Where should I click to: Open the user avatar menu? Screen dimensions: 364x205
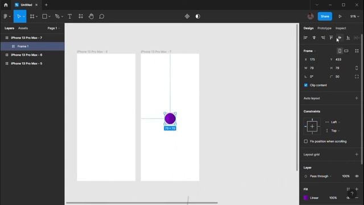pos(311,17)
